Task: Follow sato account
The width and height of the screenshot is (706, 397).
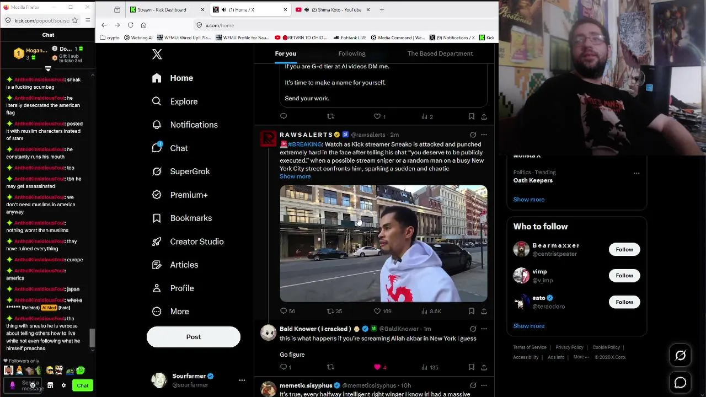Action: click(x=624, y=302)
